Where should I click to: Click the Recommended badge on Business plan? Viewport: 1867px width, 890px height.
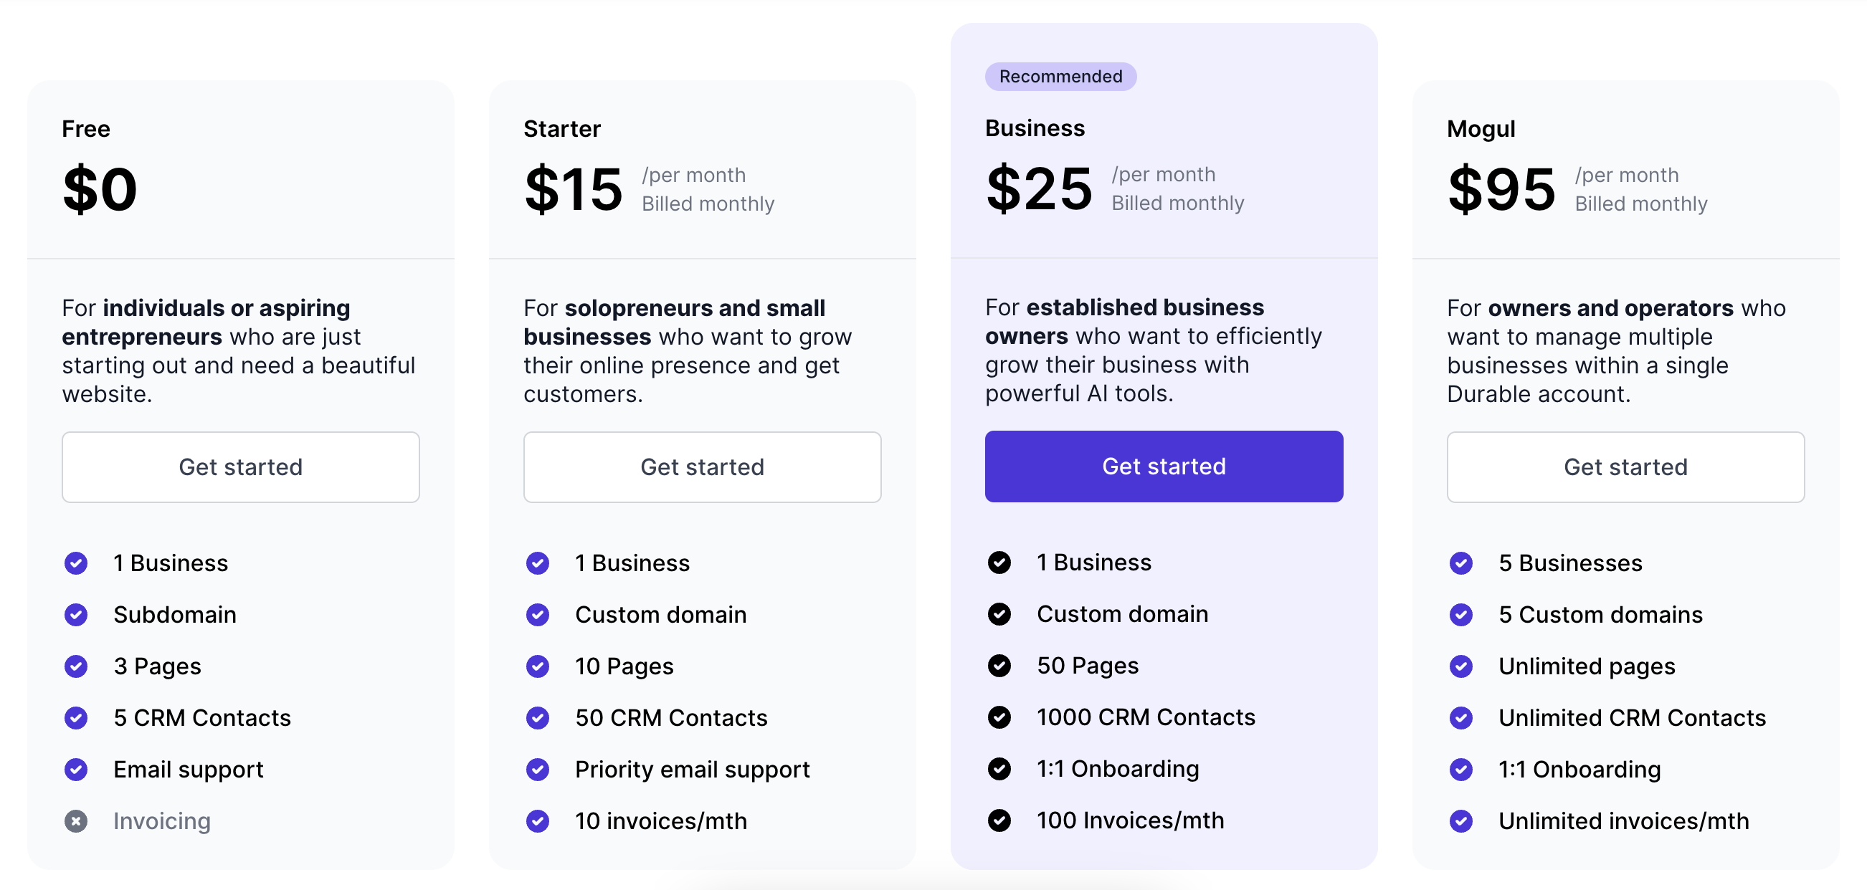[x=1060, y=77]
